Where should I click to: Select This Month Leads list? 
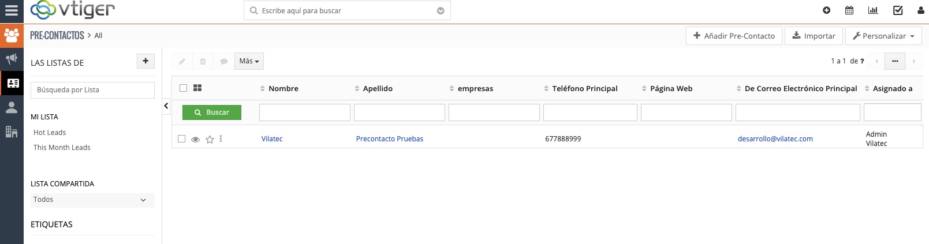click(62, 148)
